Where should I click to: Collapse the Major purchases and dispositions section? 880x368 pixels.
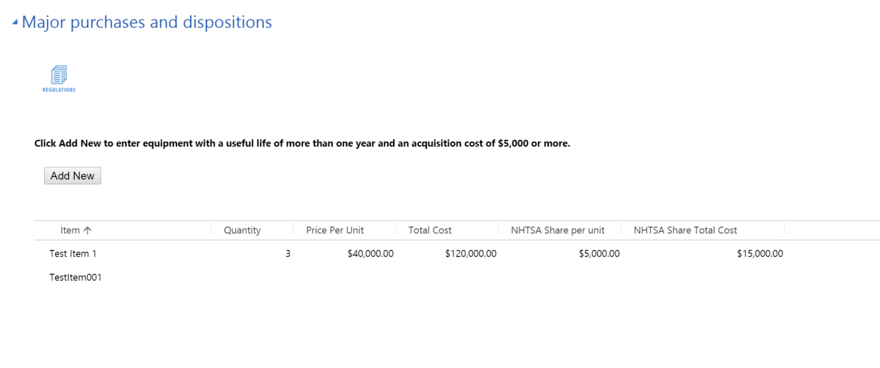pyautogui.click(x=14, y=23)
